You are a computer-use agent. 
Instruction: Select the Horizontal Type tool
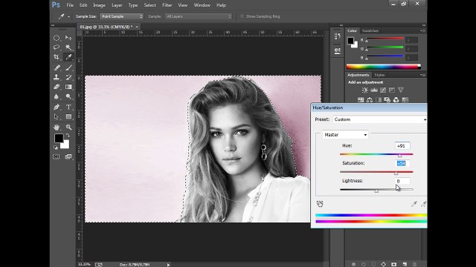click(68, 107)
